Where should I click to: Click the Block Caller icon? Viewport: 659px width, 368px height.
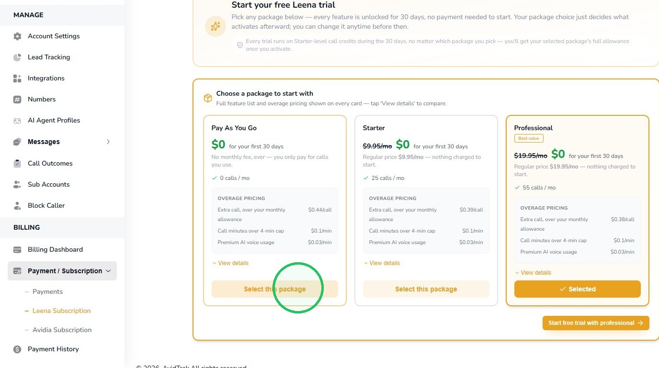pyautogui.click(x=17, y=206)
